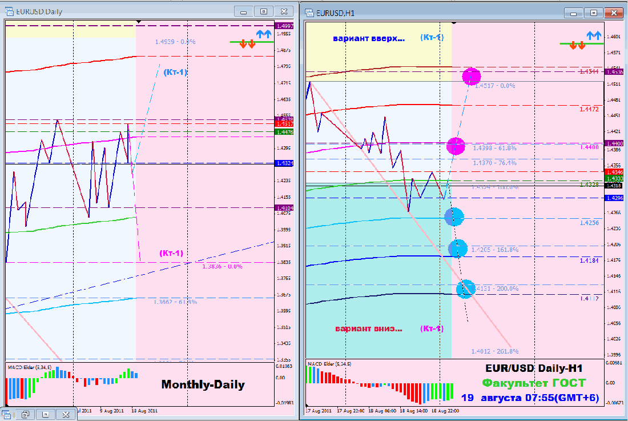Select magenta circle at 1.4517 level

tap(472, 76)
